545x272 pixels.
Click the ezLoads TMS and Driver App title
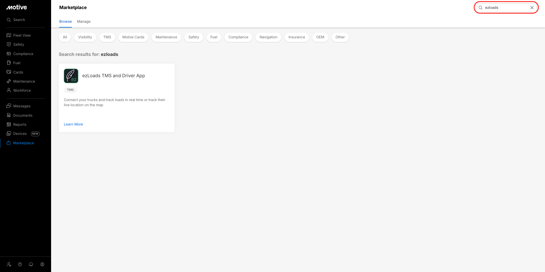click(114, 76)
